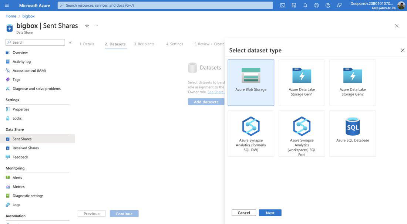Click the user account avatar

tap(401, 5)
